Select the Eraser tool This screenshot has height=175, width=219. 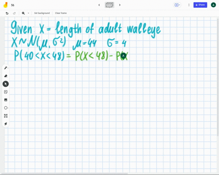click(5, 76)
